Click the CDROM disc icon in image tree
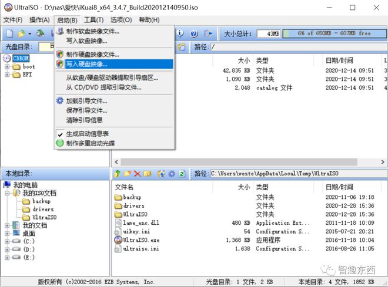The width and height of the screenshot is (388, 287). click(7, 58)
